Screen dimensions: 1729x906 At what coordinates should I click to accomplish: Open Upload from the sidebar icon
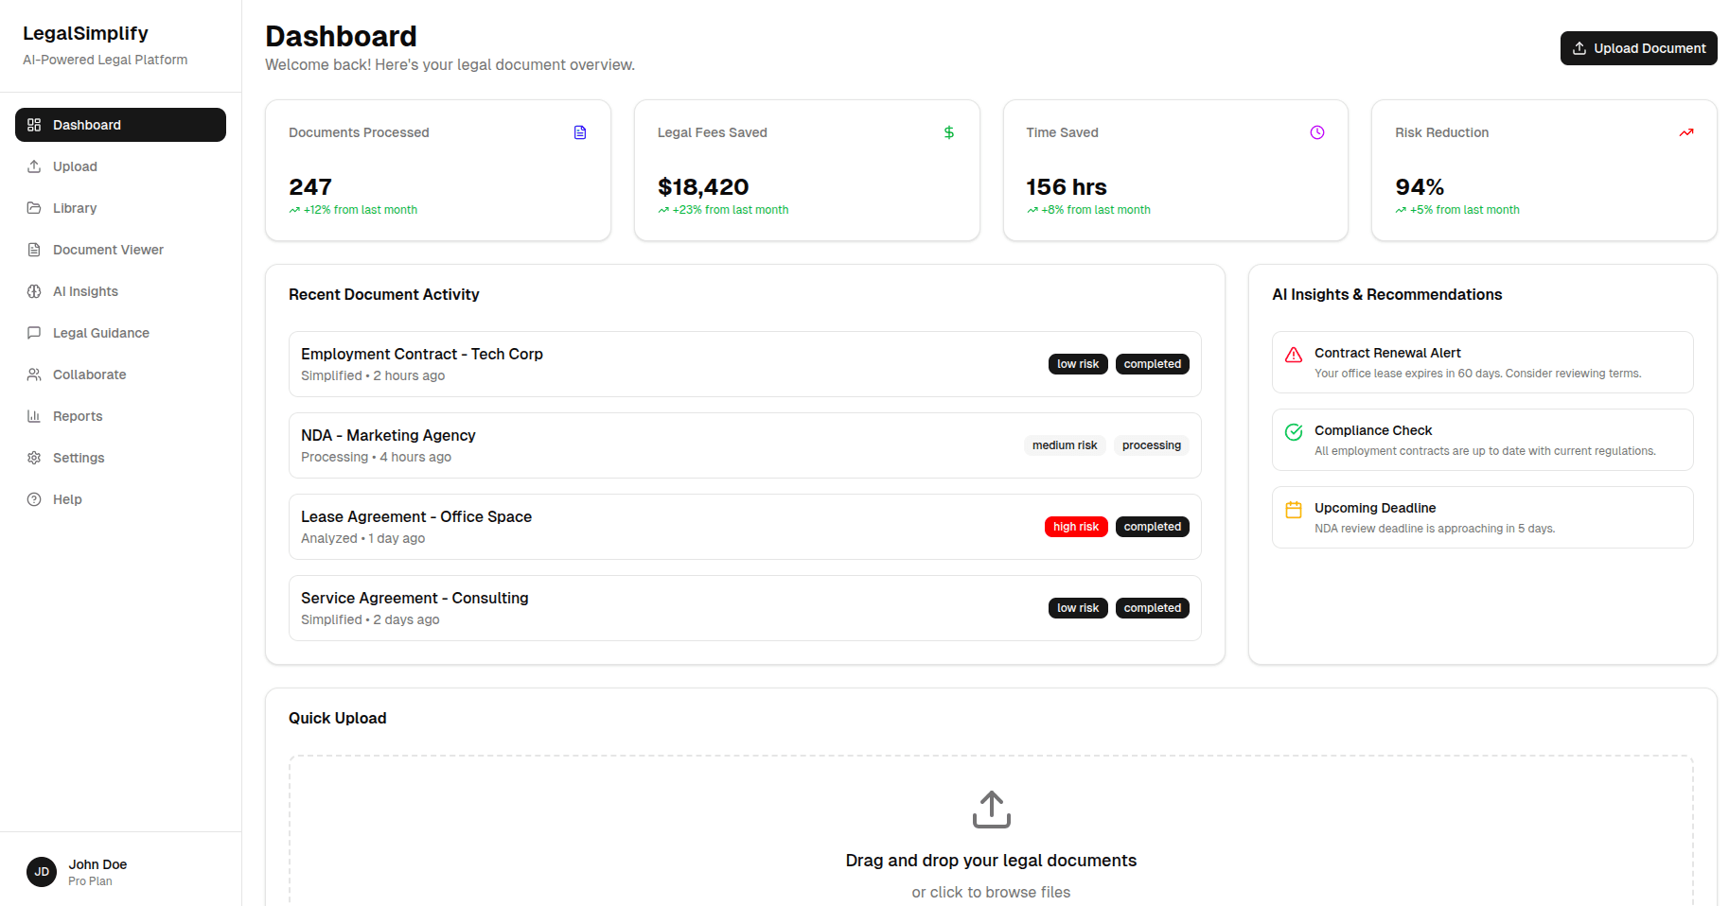click(x=34, y=166)
